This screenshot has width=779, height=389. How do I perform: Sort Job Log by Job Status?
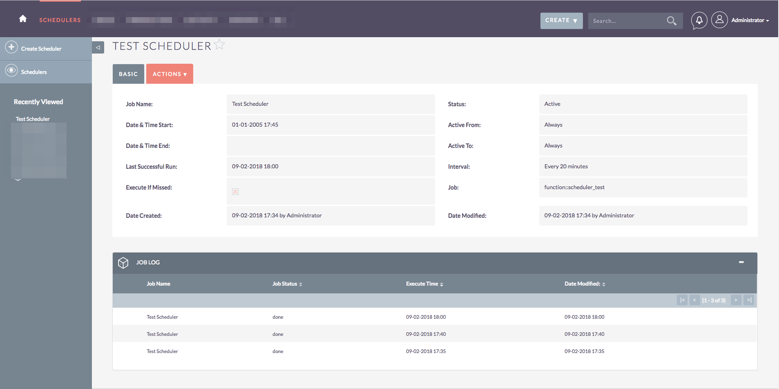click(x=287, y=284)
